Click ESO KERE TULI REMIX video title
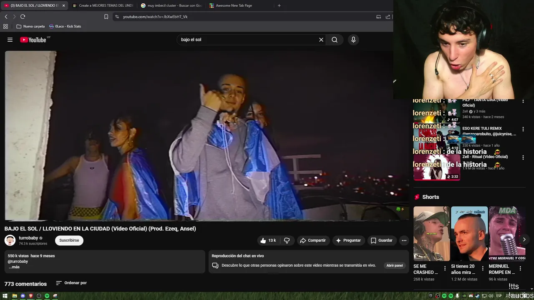The image size is (534, 300). point(489,131)
